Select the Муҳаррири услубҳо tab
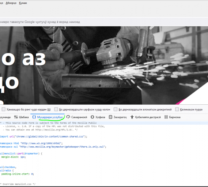This screenshot has height=187, width=208. tap(47, 117)
